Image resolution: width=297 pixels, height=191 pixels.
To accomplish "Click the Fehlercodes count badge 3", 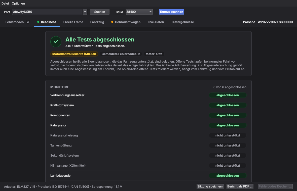I will pyautogui.click(x=28, y=22).
